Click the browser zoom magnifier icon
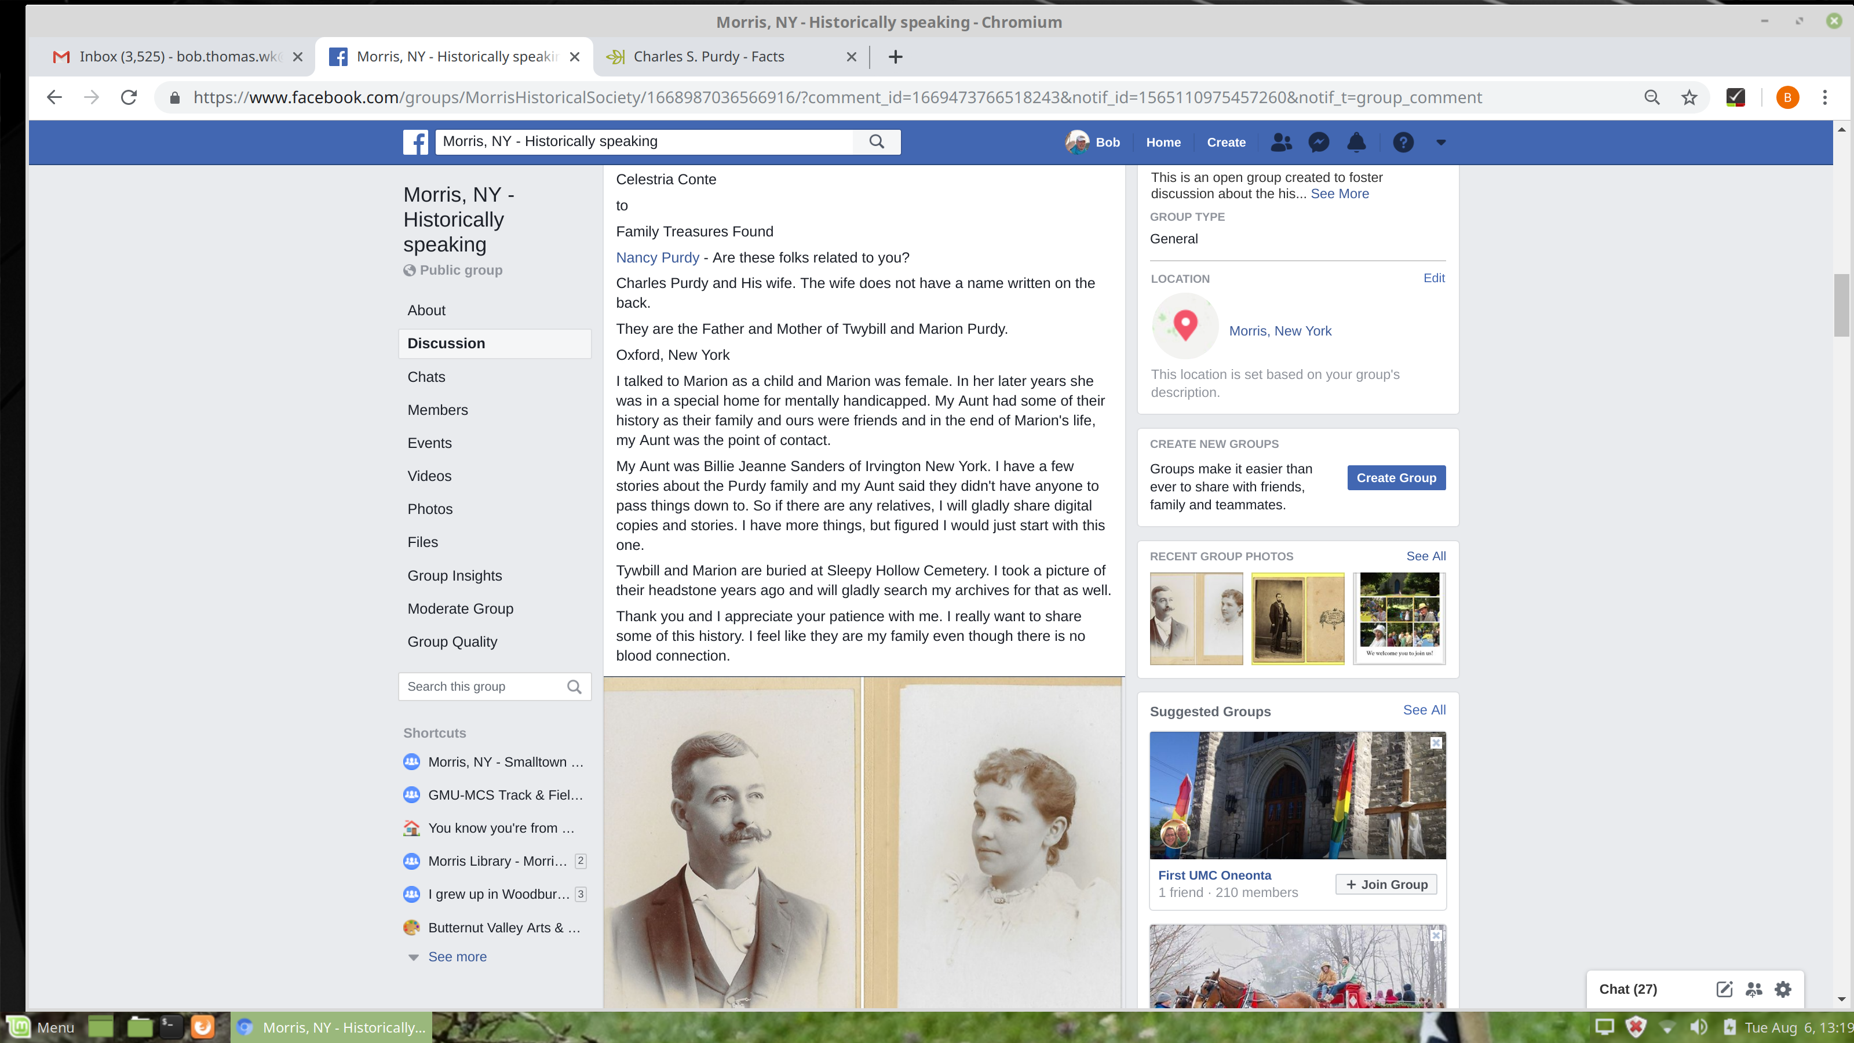The width and height of the screenshot is (1854, 1043). [x=1652, y=97]
